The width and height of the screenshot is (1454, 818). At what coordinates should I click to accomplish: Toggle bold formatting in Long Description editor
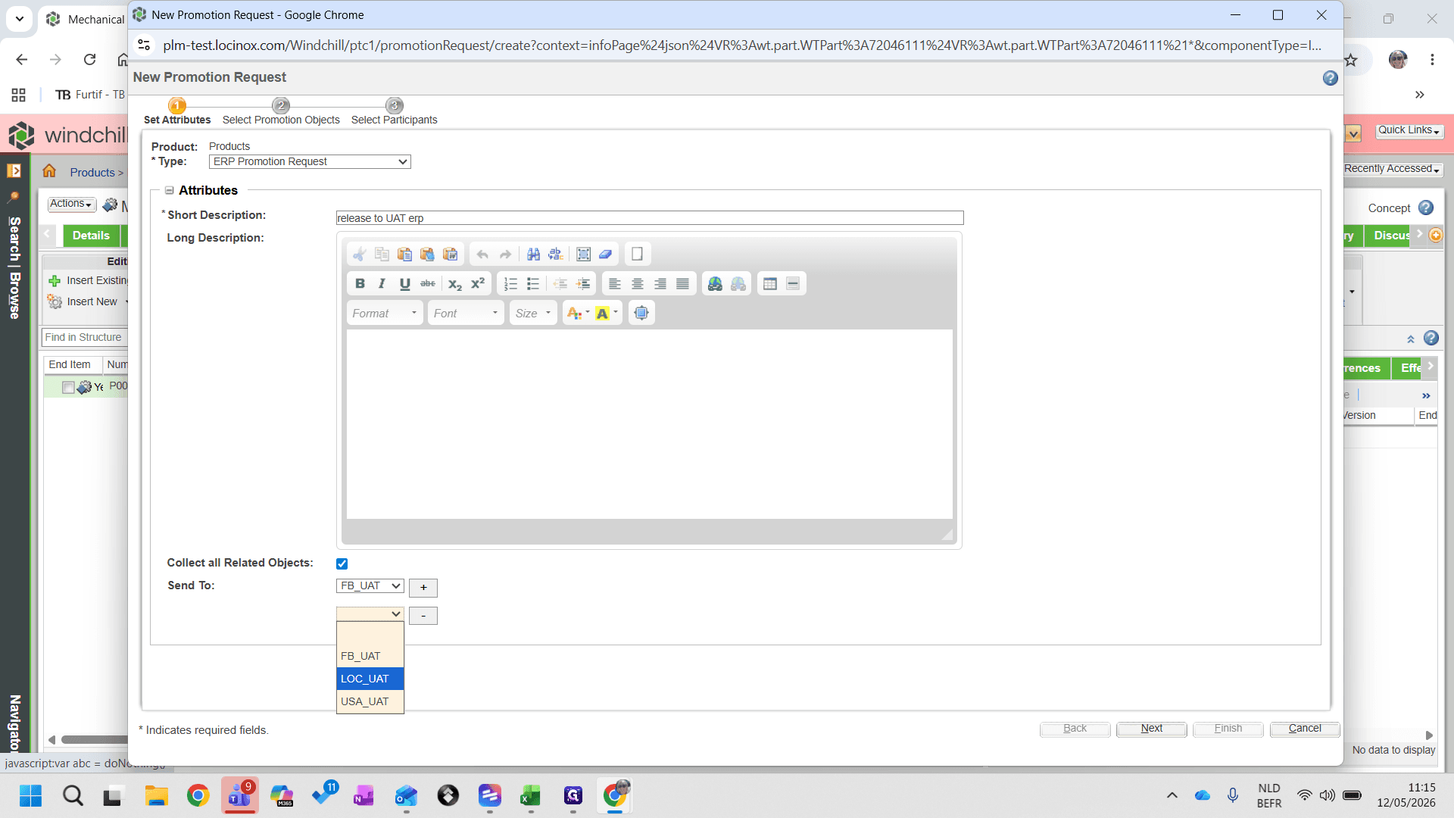[360, 284]
